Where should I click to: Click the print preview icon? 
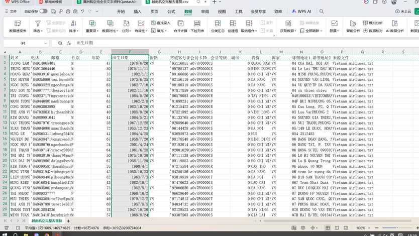click(x=75, y=11)
